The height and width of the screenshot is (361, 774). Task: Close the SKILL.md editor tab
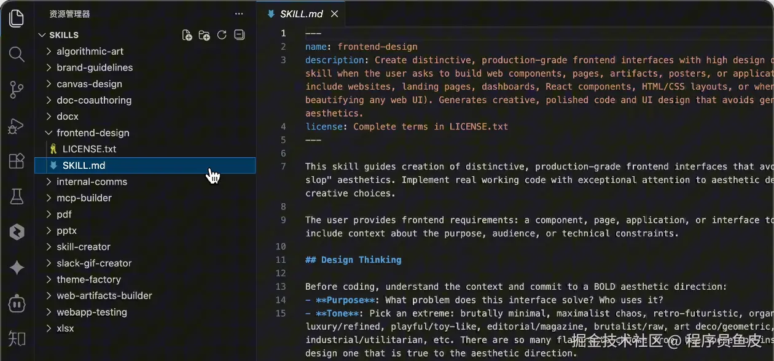[335, 14]
